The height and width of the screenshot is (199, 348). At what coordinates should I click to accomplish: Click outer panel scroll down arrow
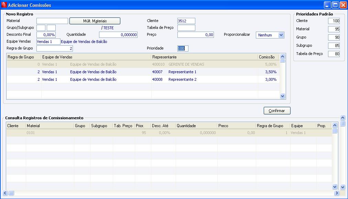(x=343, y=187)
